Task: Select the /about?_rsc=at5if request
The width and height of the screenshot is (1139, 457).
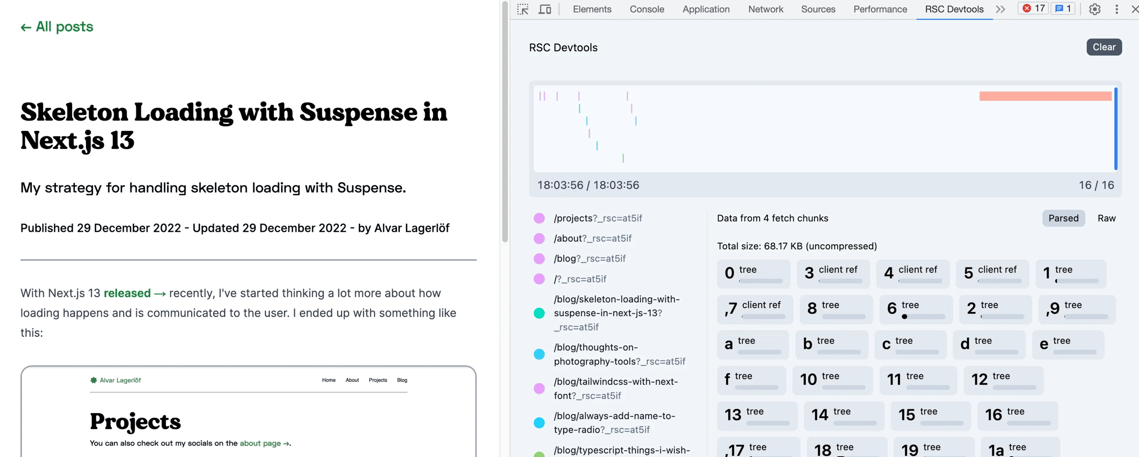Action: tap(592, 238)
